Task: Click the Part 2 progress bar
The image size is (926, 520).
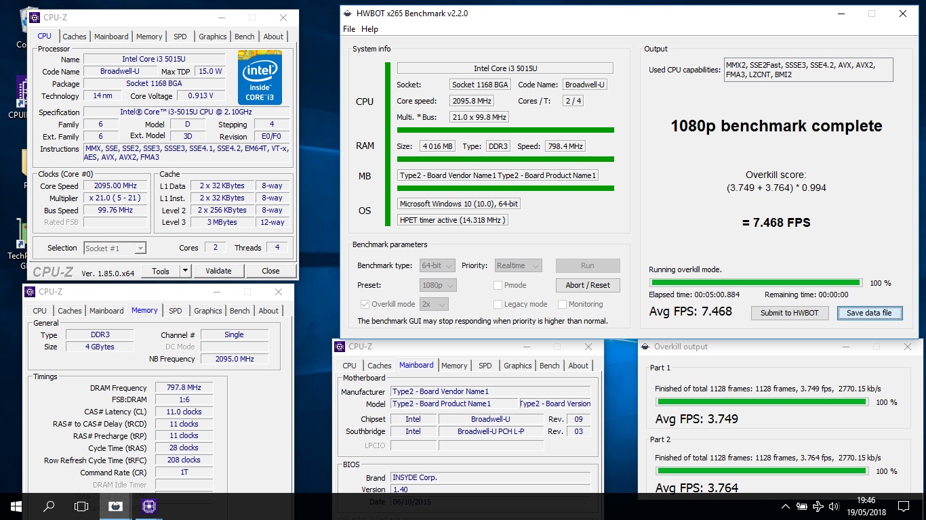Action: (x=762, y=471)
